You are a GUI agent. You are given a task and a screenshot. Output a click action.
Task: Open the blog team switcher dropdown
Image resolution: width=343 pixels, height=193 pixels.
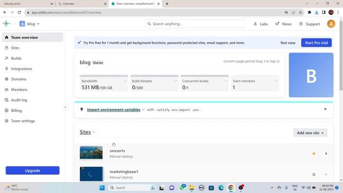pyautogui.click(x=29, y=24)
